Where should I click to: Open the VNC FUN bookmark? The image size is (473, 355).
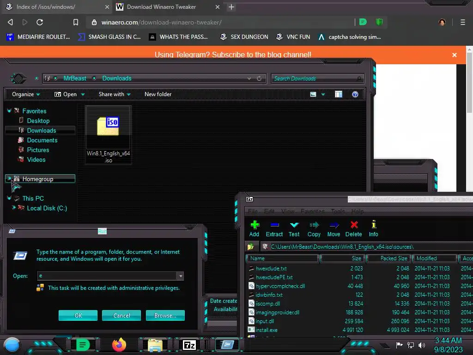click(x=293, y=37)
